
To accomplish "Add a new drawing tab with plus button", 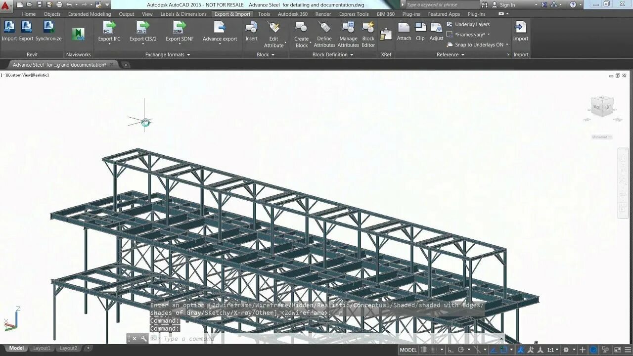I will (x=126, y=65).
